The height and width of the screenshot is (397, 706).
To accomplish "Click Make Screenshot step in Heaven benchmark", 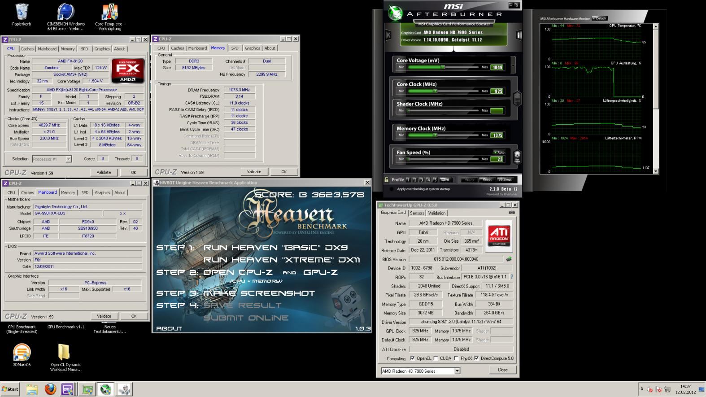I will tap(259, 293).
